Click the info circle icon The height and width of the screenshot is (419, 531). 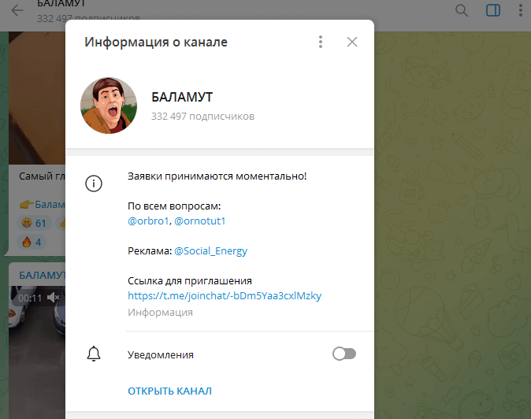click(x=94, y=184)
